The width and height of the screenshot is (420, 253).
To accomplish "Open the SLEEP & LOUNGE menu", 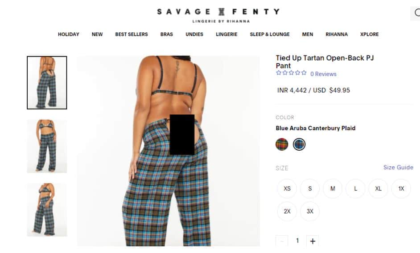I will coord(270,34).
